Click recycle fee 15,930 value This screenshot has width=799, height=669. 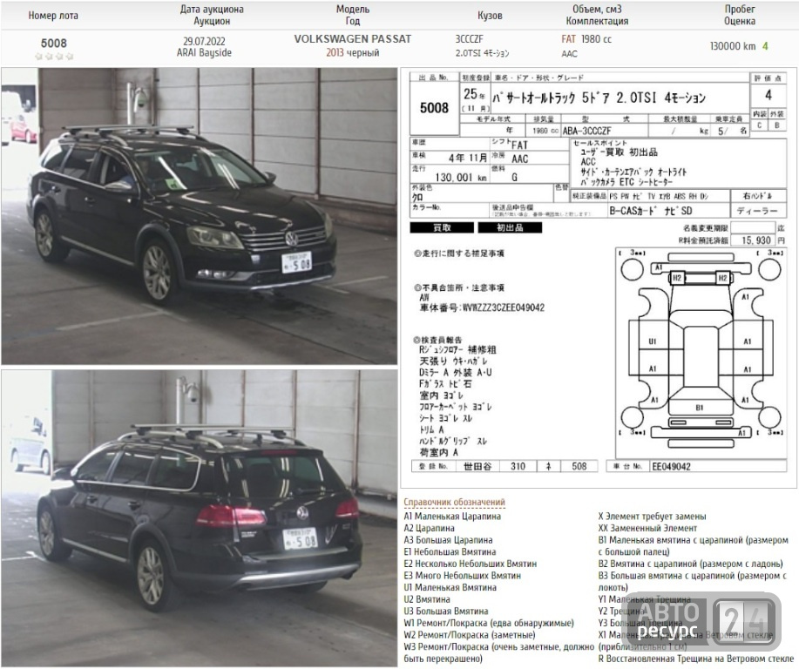point(756,240)
